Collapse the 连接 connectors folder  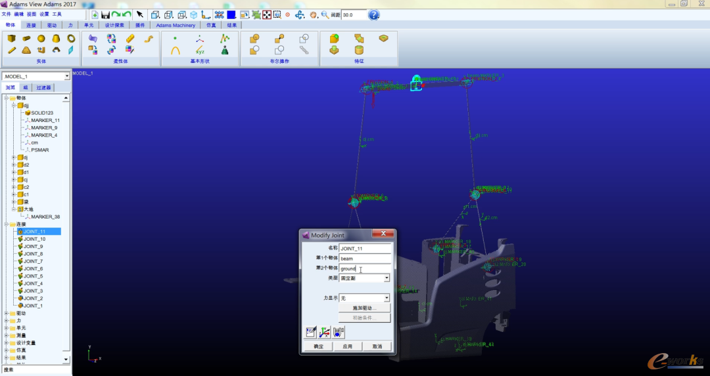(x=7, y=224)
